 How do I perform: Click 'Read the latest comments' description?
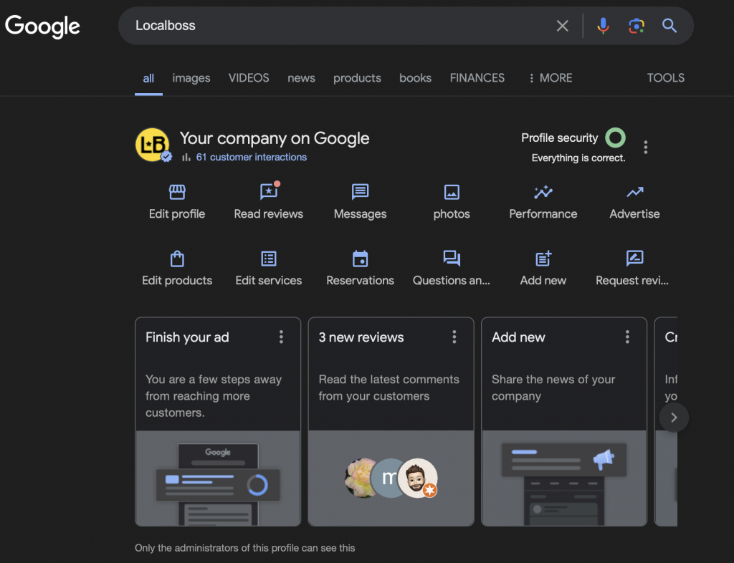tap(389, 388)
